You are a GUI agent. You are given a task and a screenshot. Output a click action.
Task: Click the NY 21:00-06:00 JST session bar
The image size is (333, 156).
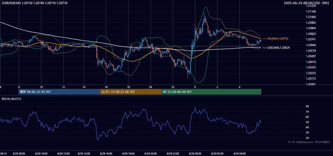[211, 92]
